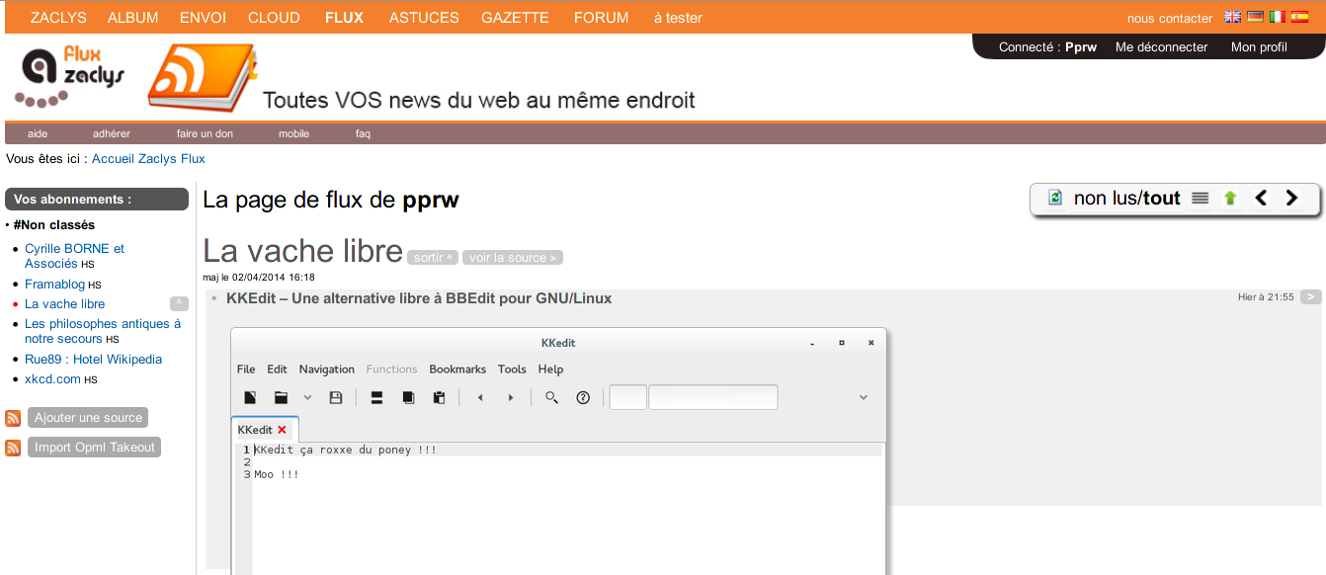Go to previous item with left chevron
This screenshot has width=1326, height=575.
[1261, 198]
